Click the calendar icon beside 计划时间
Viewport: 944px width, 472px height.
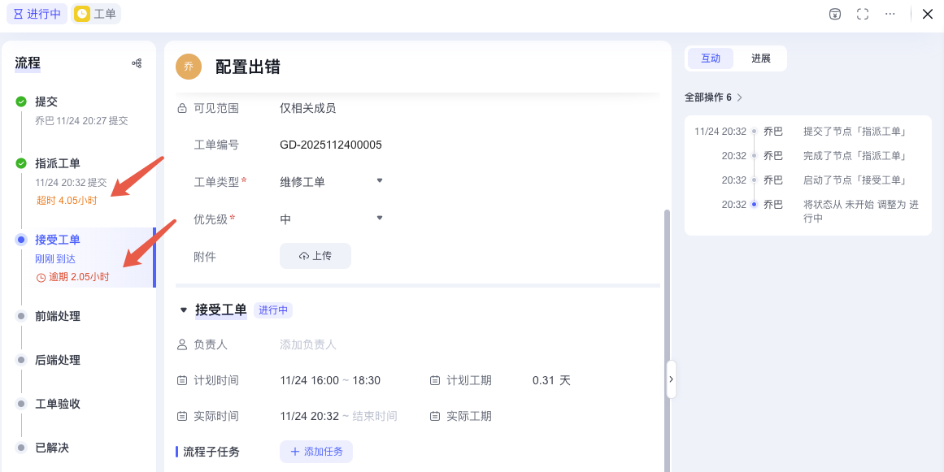(x=181, y=379)
